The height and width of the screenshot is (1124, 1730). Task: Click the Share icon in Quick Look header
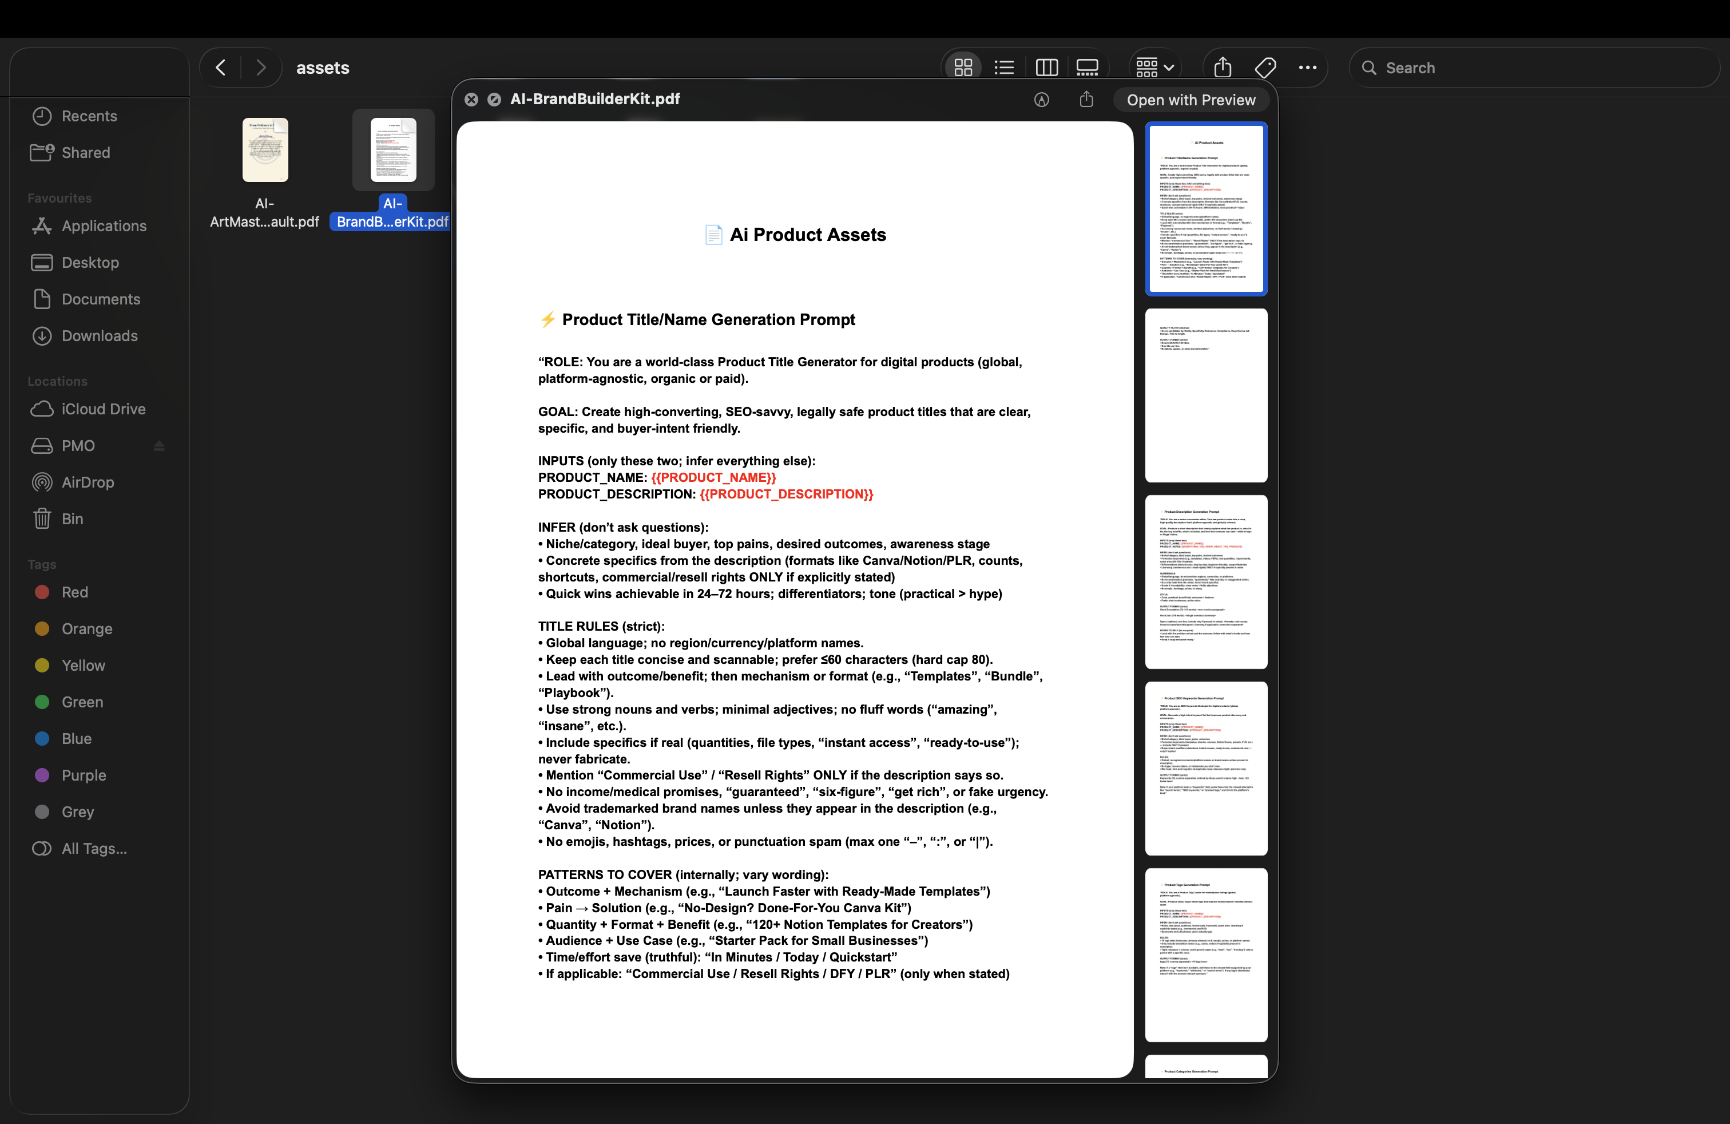(1086, 99)
